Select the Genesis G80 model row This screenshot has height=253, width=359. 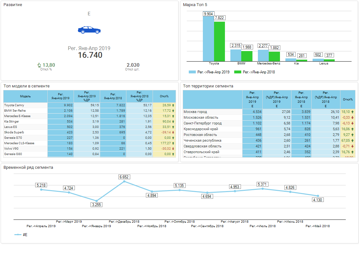pos(90,154)
